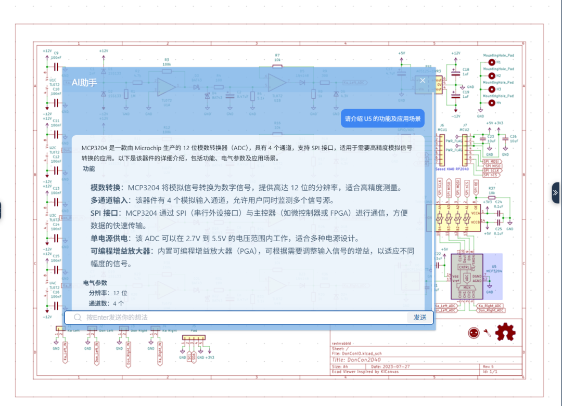
Task: Select capacitor C9 100nF symbol
Action: (x=56, y=67)
